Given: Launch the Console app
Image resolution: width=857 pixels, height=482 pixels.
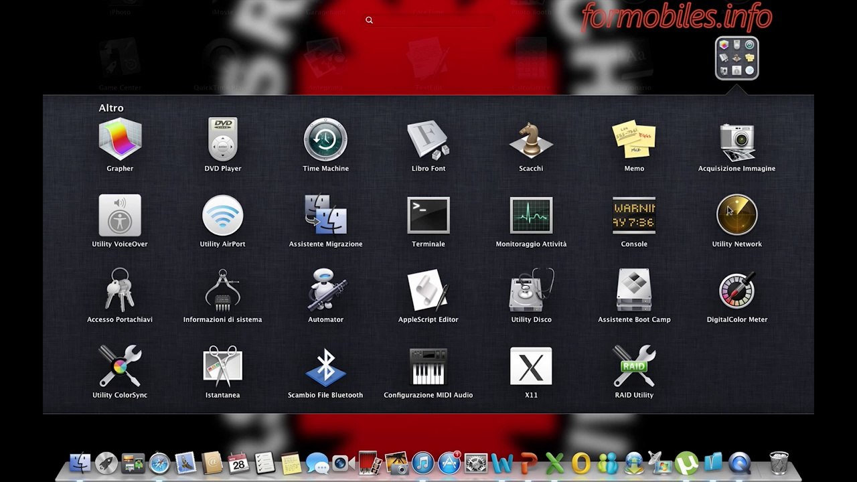Looking at the screenshot, I should coord(634,215).
